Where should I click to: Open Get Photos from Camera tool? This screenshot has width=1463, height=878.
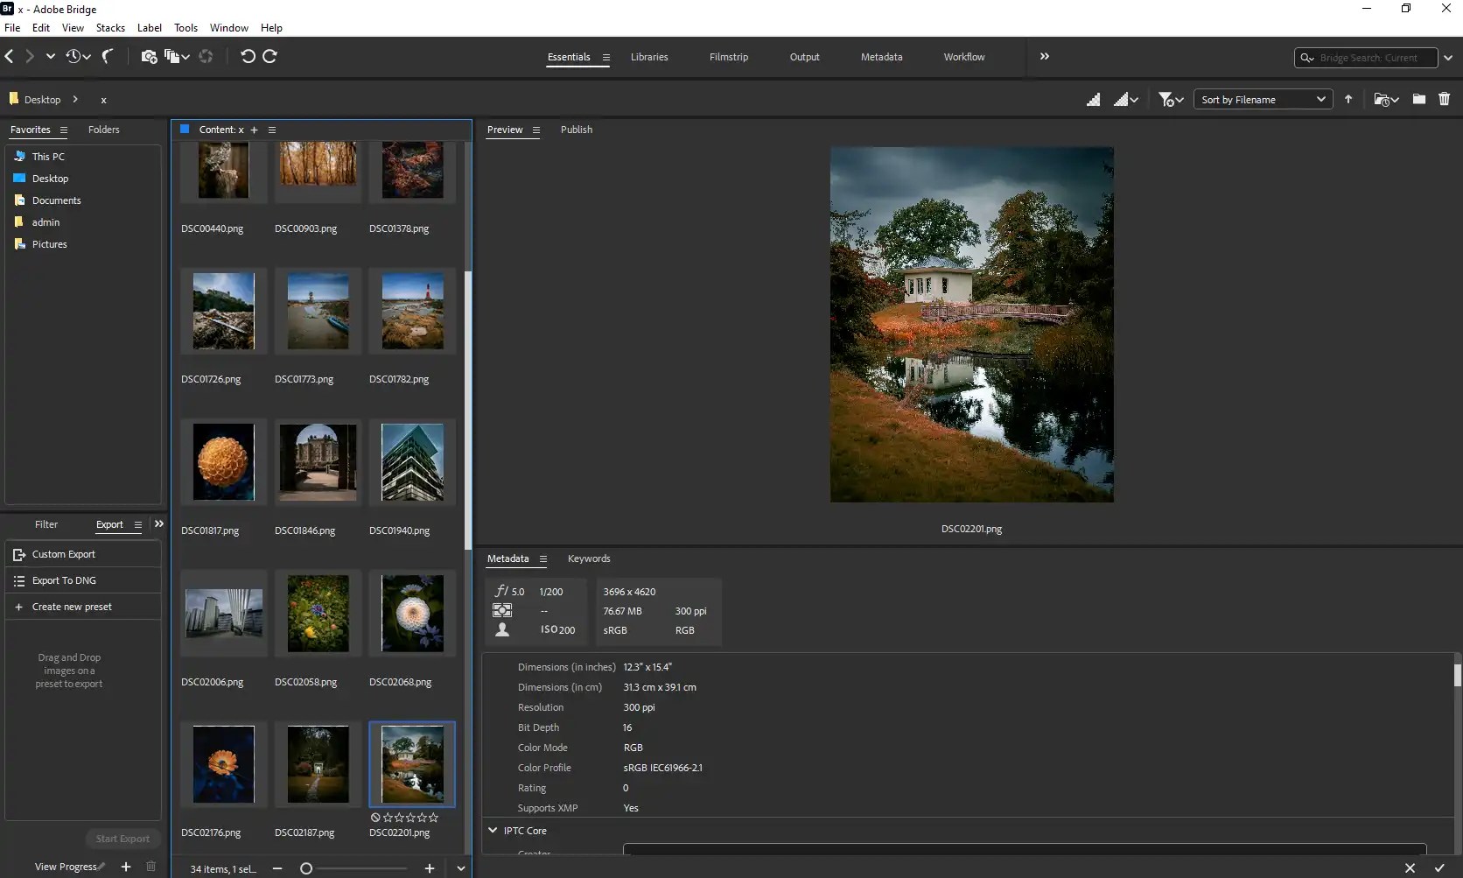[x=148, y=57]
